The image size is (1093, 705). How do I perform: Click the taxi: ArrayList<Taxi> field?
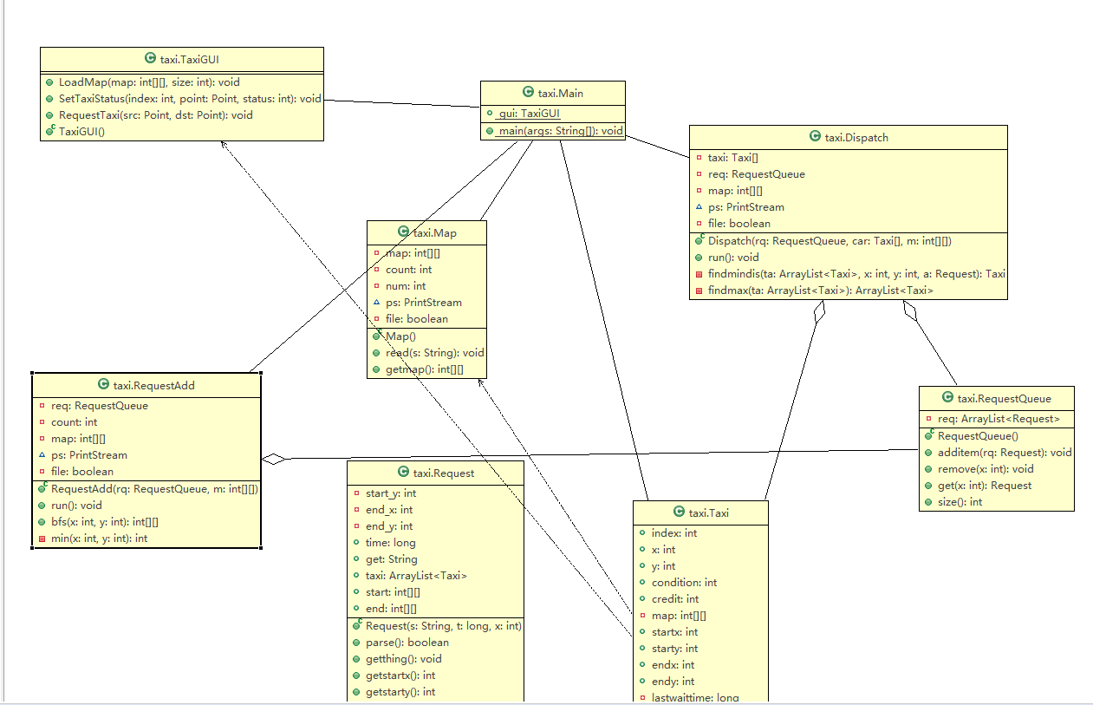click(x=417, y=576)
